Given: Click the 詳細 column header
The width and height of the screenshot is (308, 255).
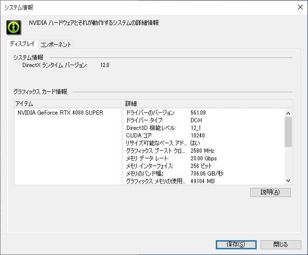Looking at the screenshot, I should 208,104.
